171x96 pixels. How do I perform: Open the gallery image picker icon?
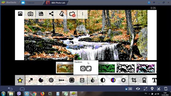[20, 14]
